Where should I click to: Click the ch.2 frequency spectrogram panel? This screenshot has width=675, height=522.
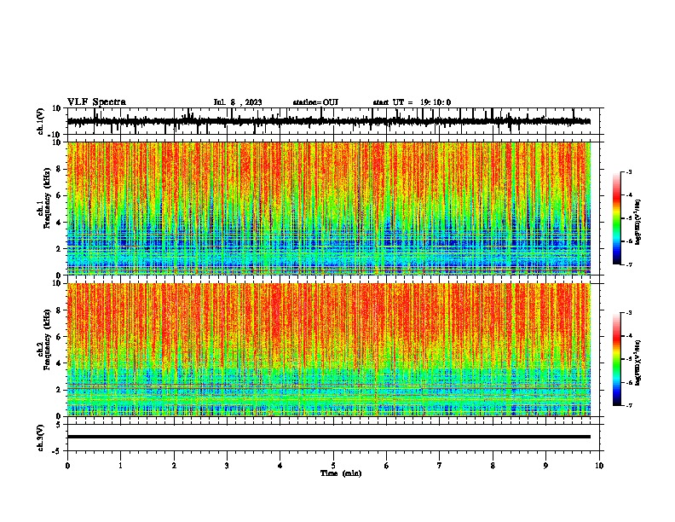point(333,350)
